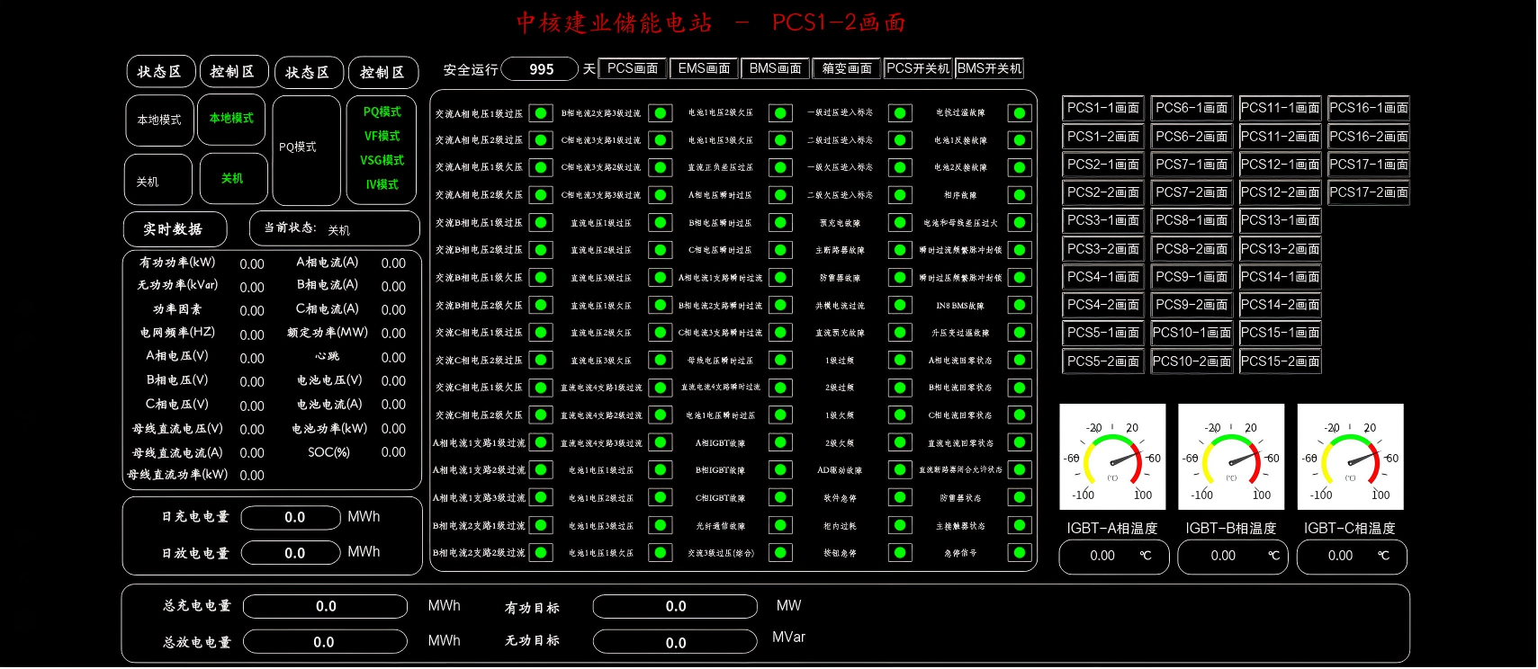Open the EMS画面 tab
This screenshot has height=669, width=1538.
click(704, 68)
